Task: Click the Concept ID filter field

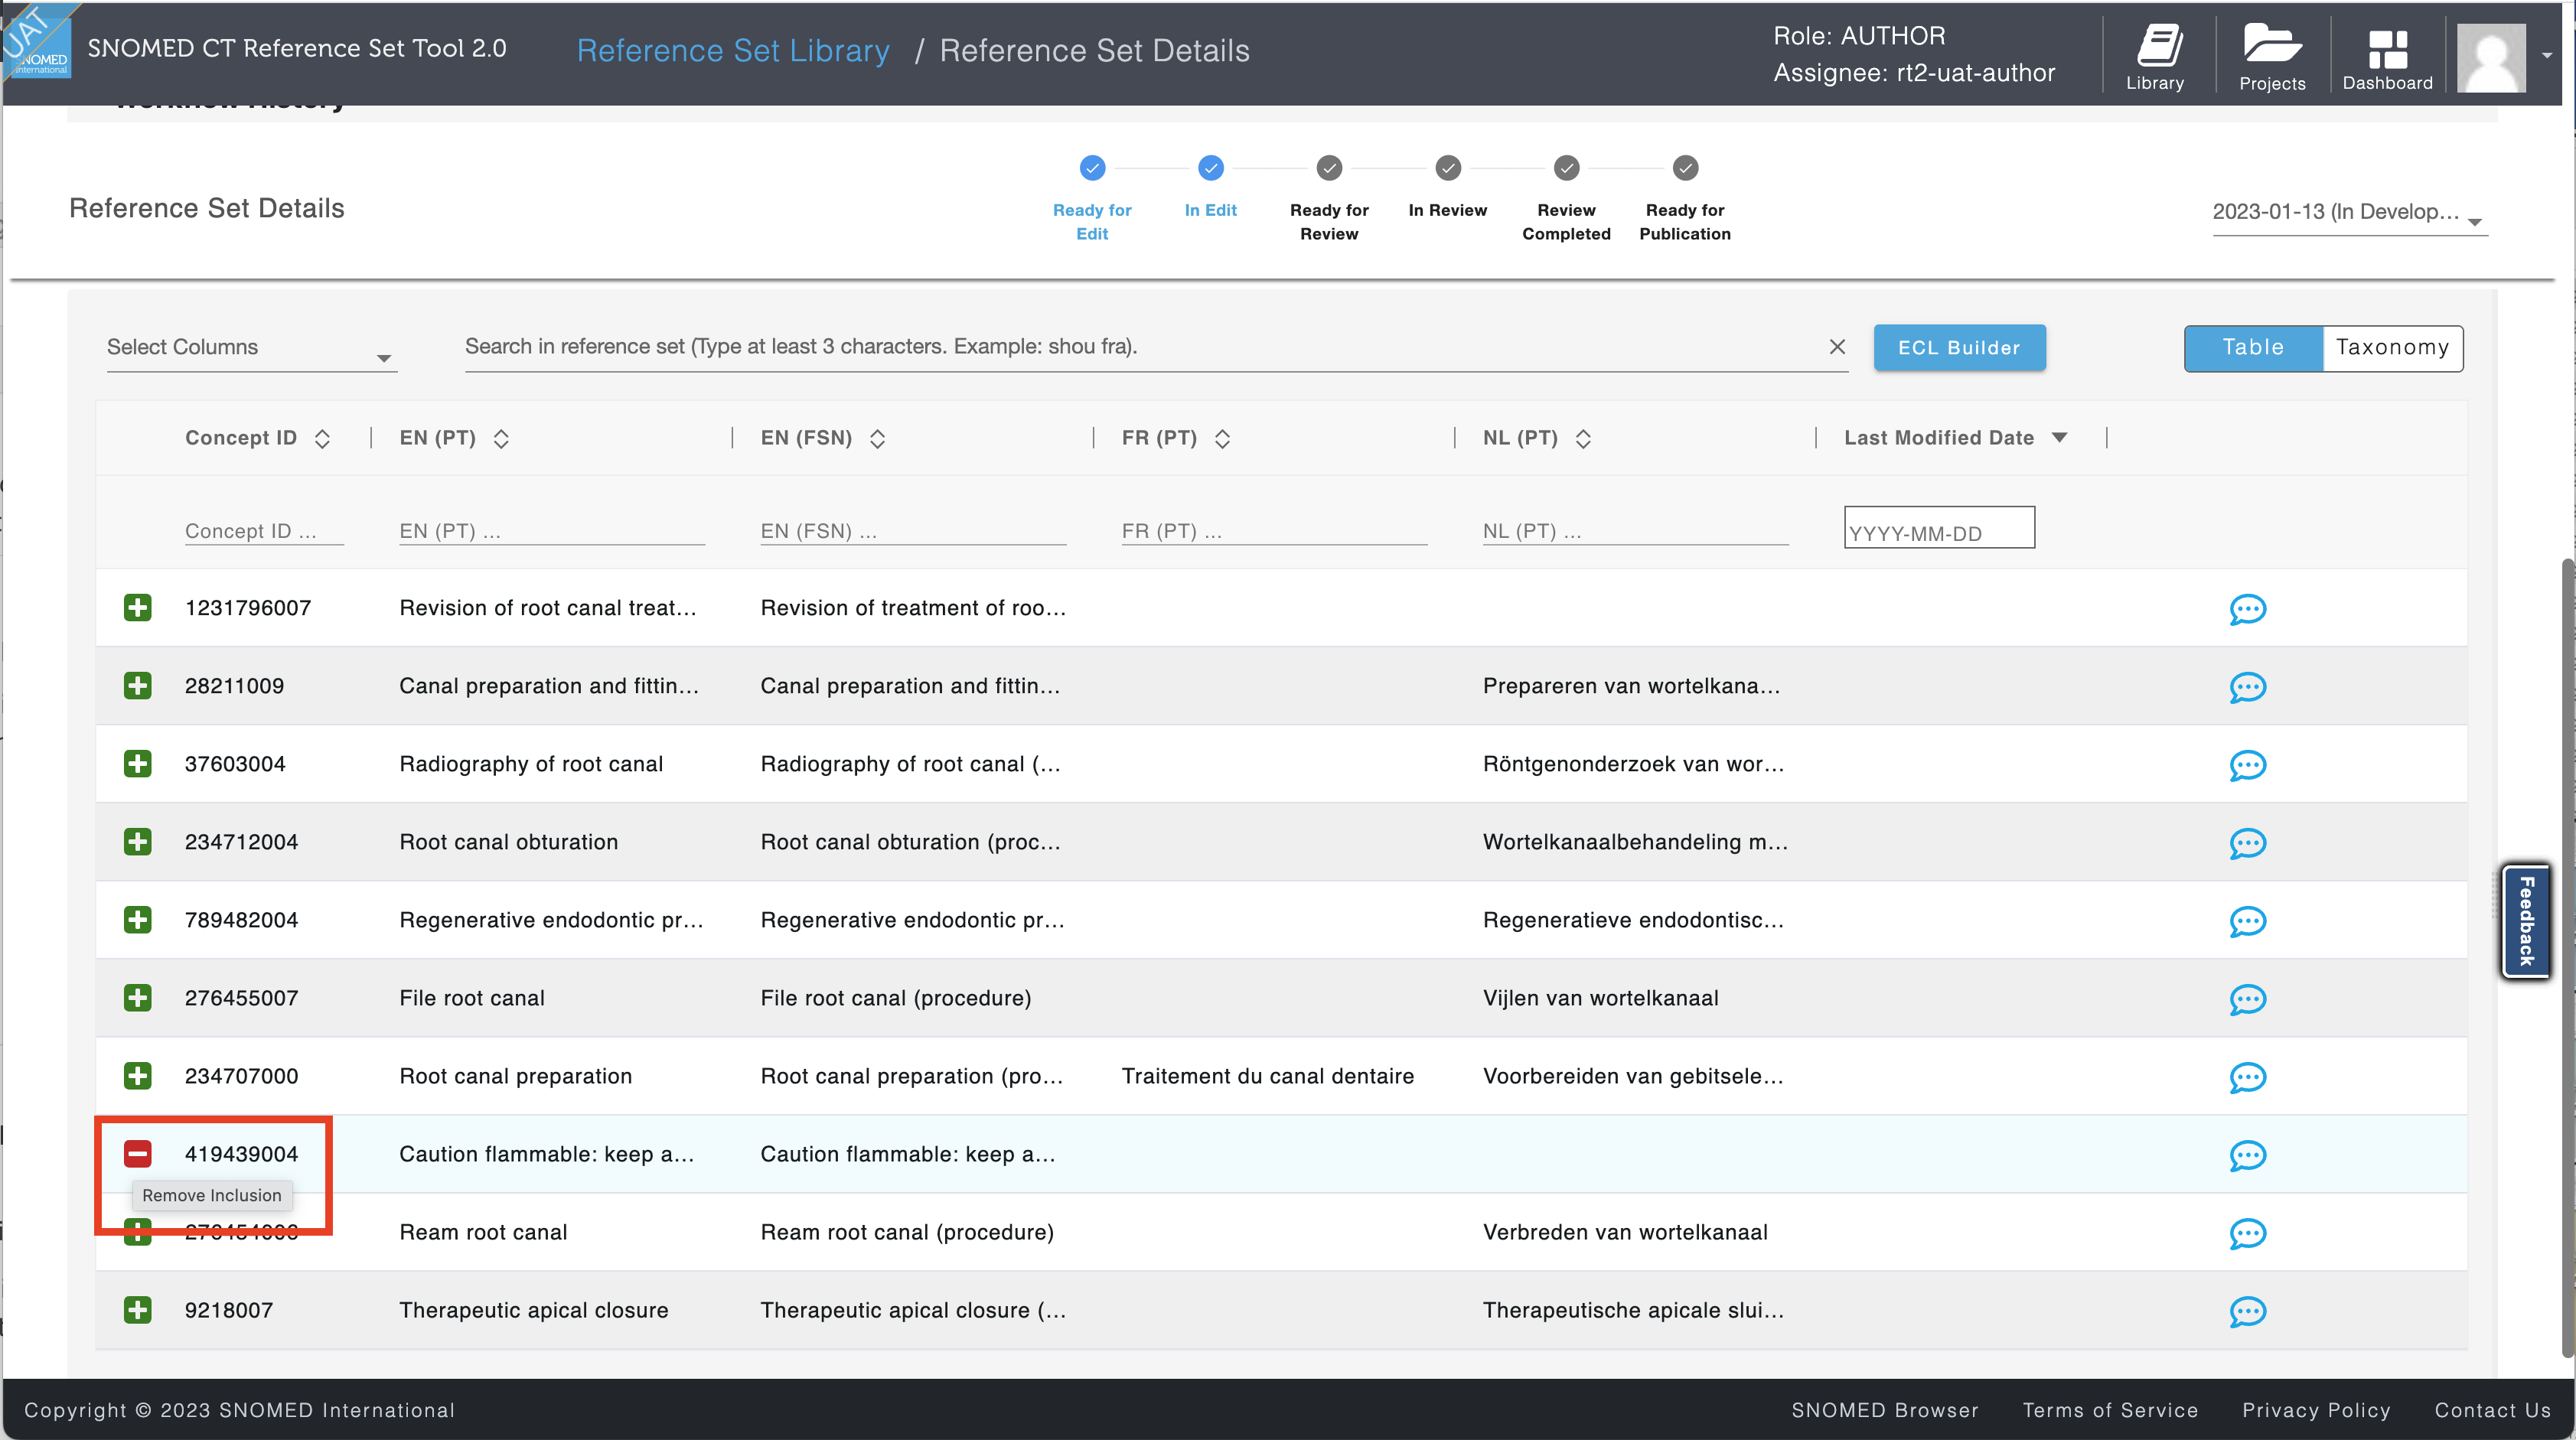Action: pos(264,531)
